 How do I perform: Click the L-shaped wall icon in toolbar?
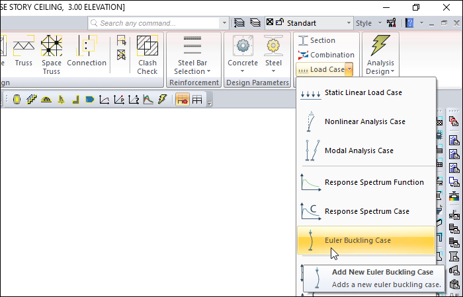point(75,100)
